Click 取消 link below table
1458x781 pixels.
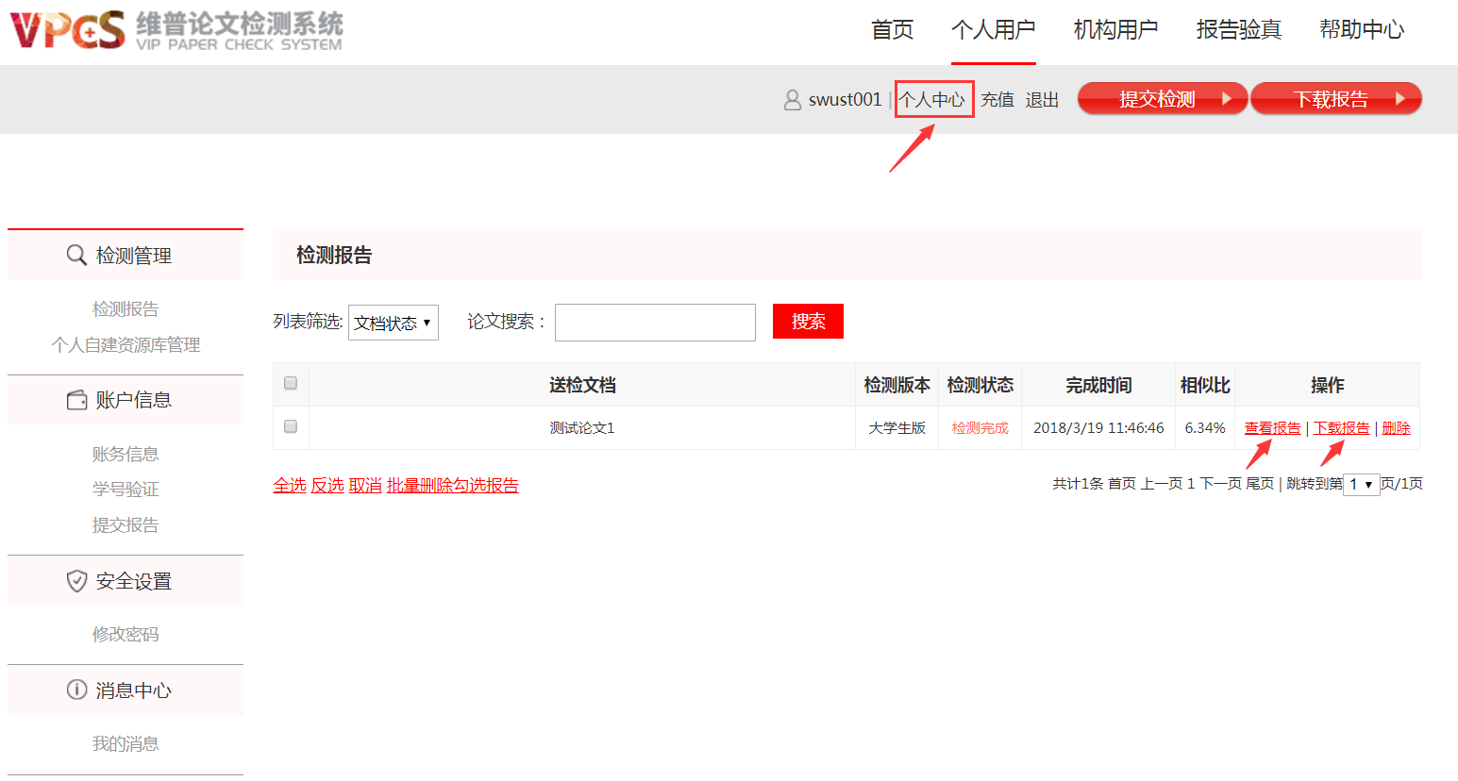(365, 485)
